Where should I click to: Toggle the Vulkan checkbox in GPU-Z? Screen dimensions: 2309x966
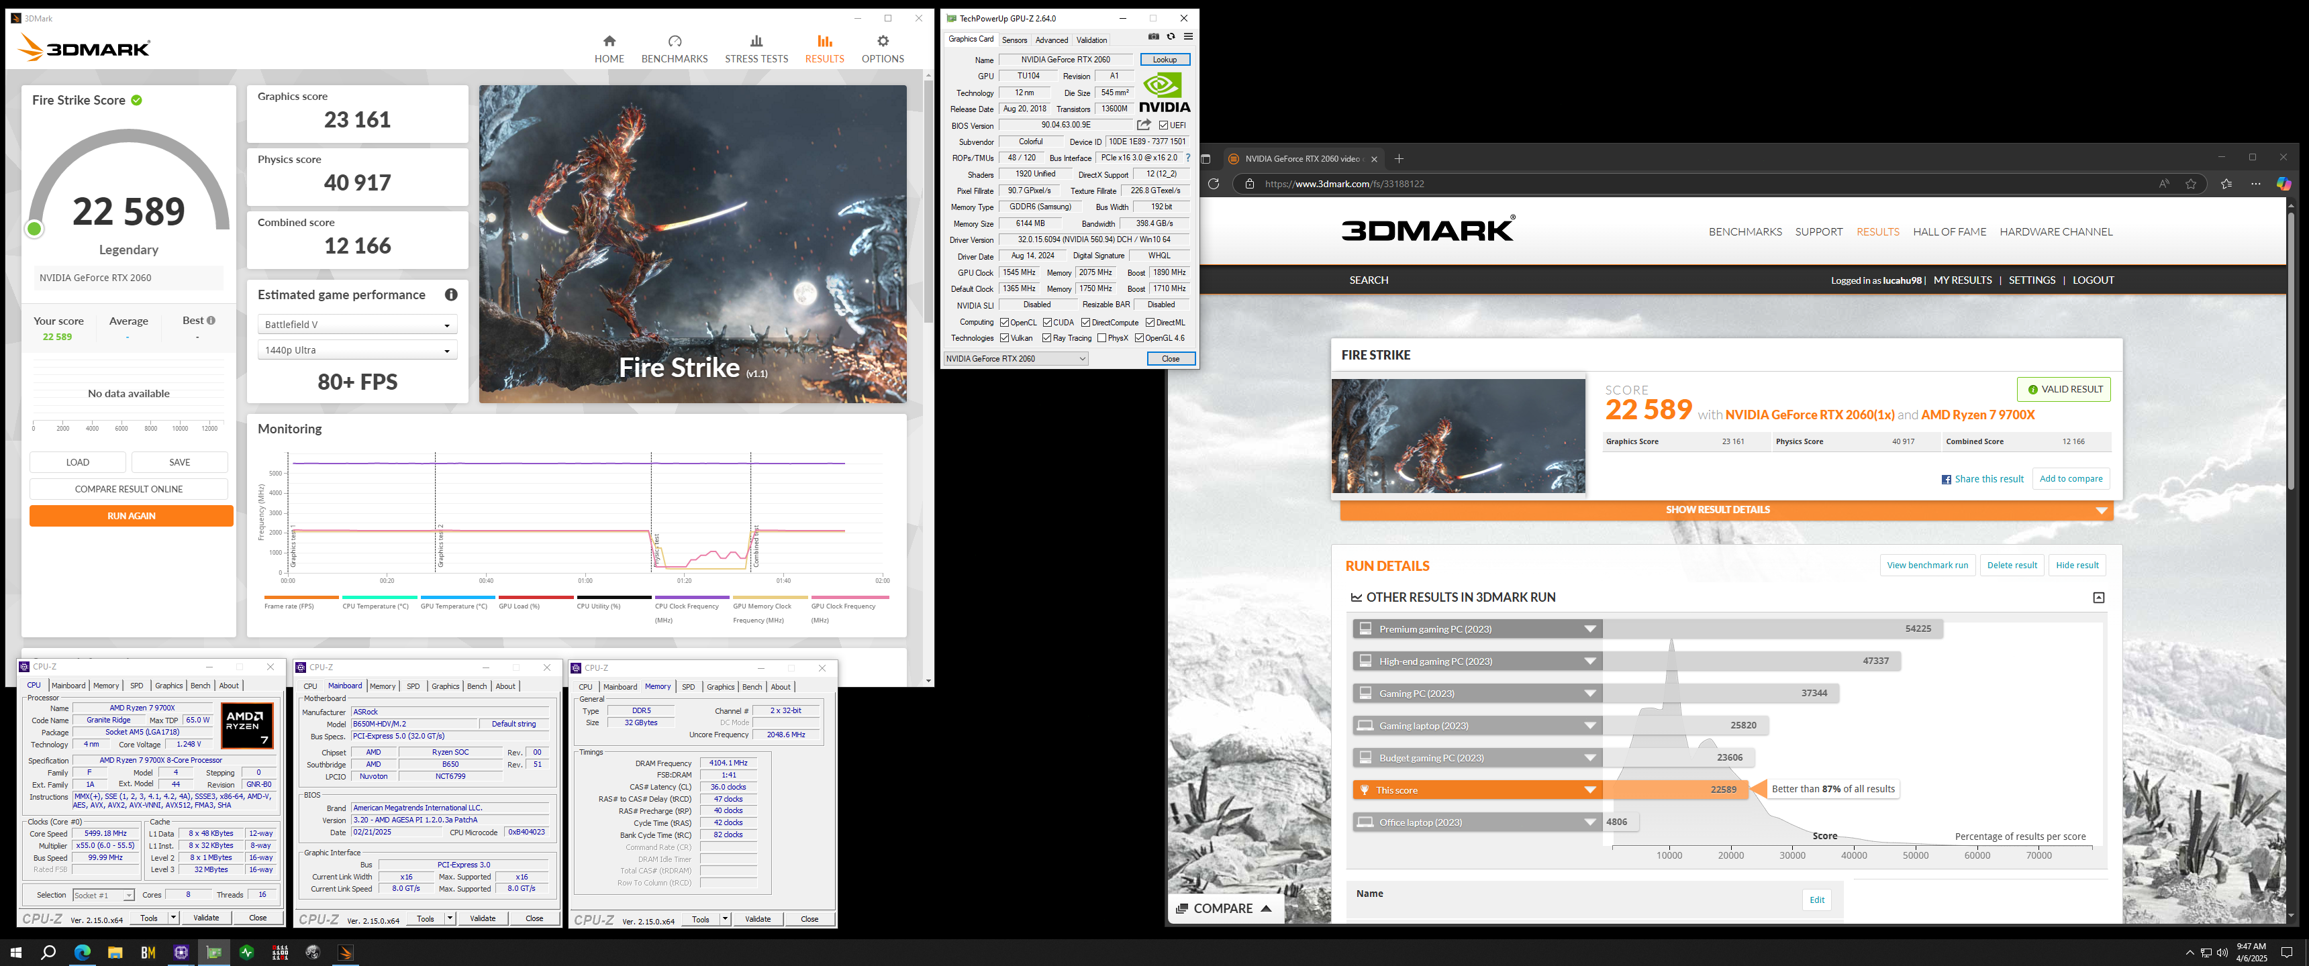click(1004, 338)
